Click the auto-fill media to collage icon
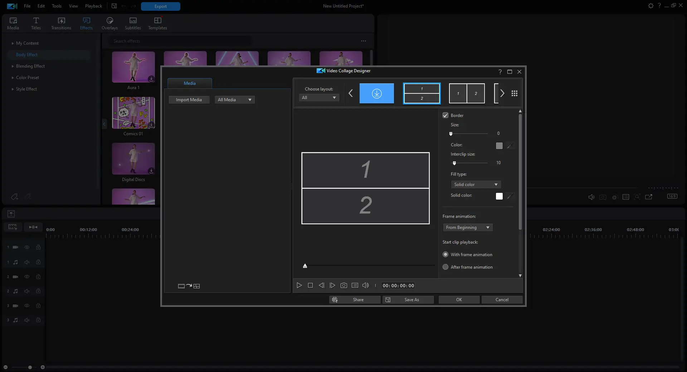The height and width of the screenshot is (372, 687). point(189,286)
